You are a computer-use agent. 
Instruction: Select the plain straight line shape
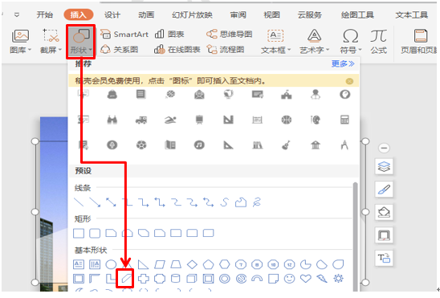79,202
